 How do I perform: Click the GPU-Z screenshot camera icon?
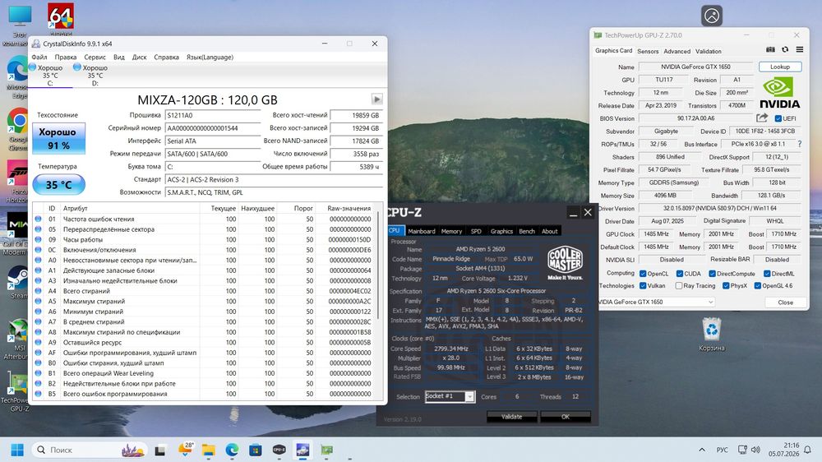pos(770,50)
